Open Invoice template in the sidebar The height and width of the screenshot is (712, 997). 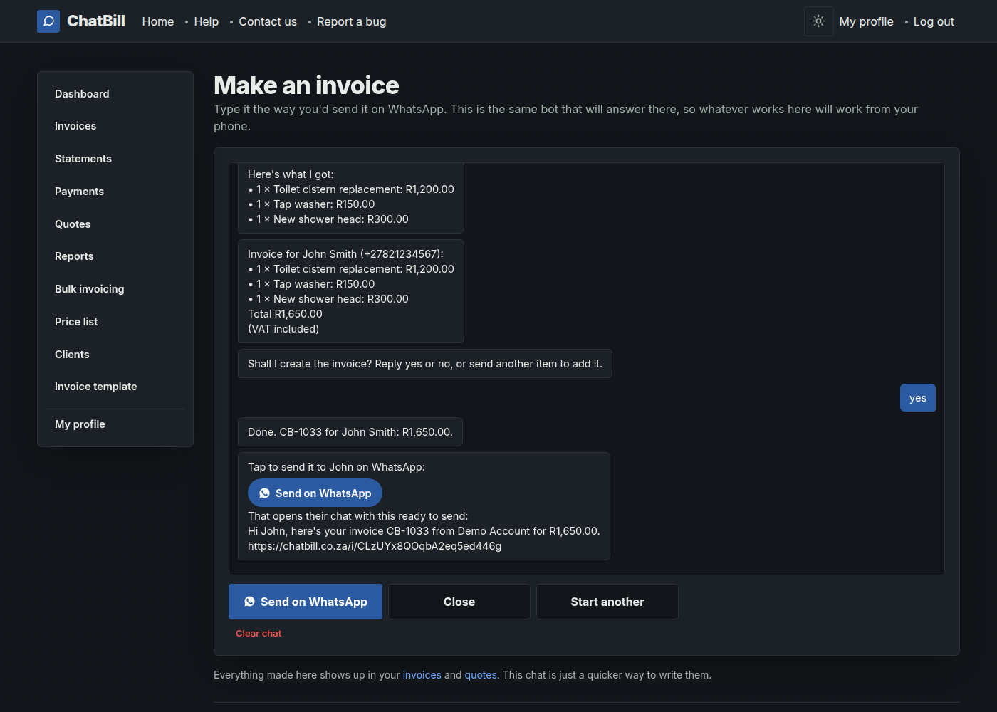point(115,387)
